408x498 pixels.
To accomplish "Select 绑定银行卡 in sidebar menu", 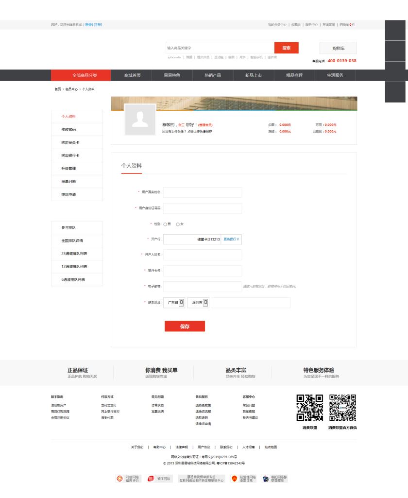I will click(x=77, y=155).
